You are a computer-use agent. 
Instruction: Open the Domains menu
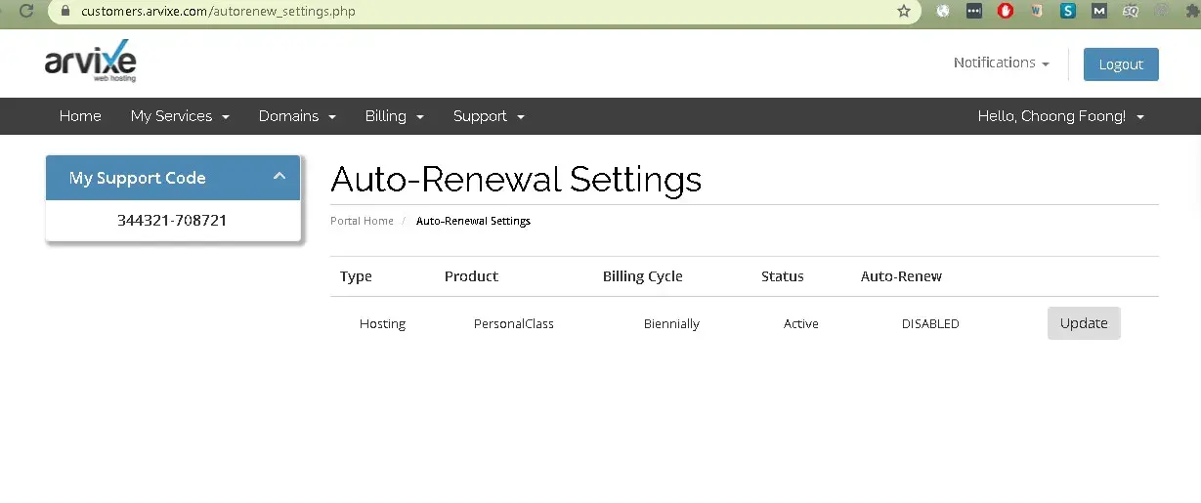coord(297,116)
